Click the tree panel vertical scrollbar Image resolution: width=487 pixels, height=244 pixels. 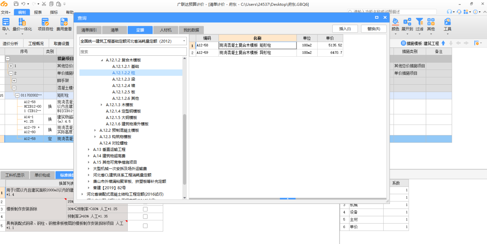point(185,149)
